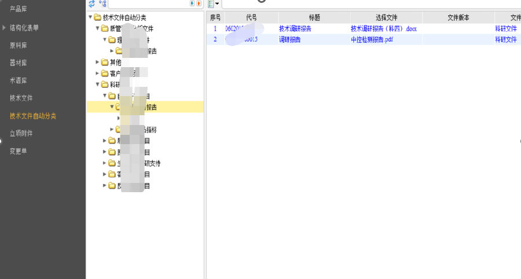Click the 技术调研报告 title link

click(x=295, y=28)
